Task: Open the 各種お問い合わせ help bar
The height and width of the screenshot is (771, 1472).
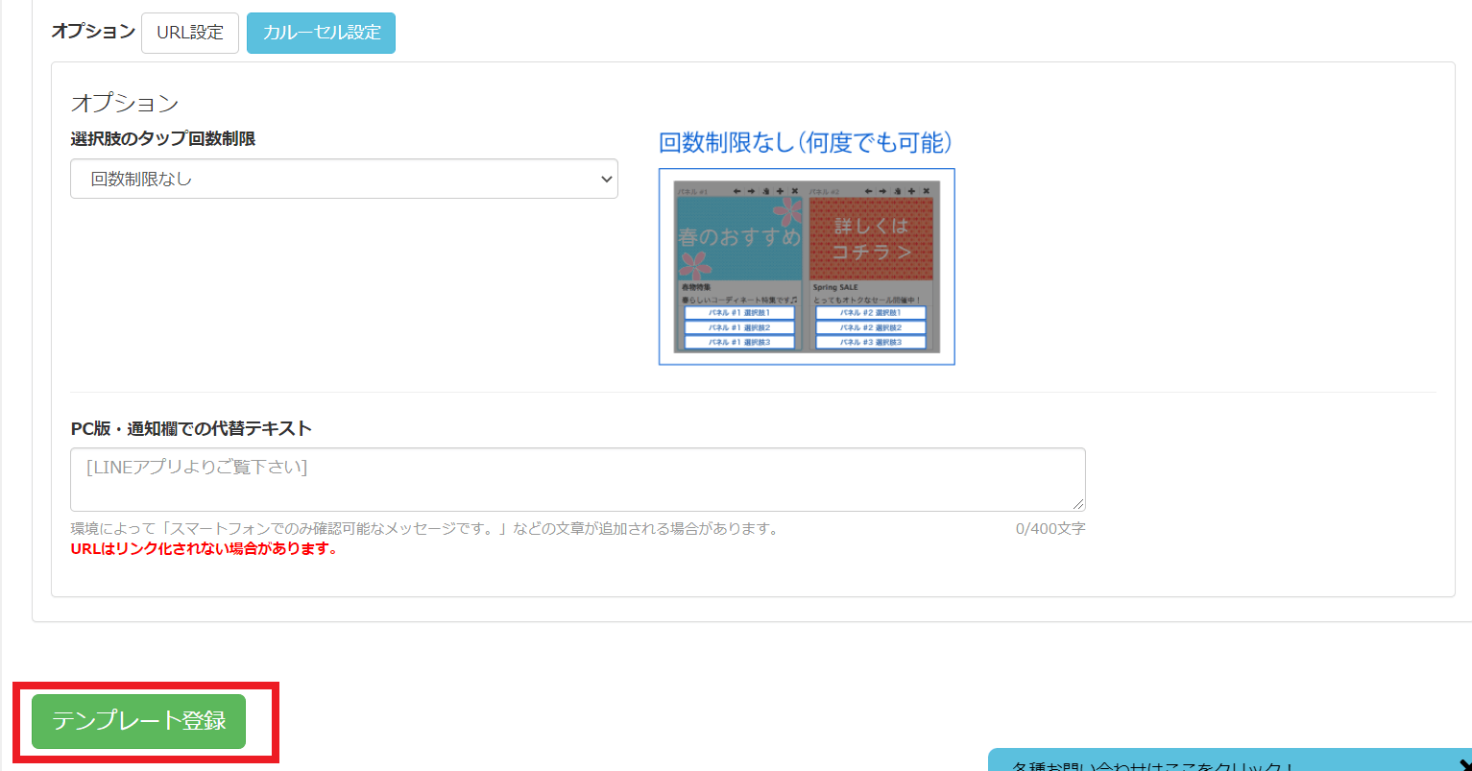Action: tap(1229, 760)
